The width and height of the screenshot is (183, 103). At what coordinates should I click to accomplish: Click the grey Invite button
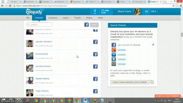94,25
